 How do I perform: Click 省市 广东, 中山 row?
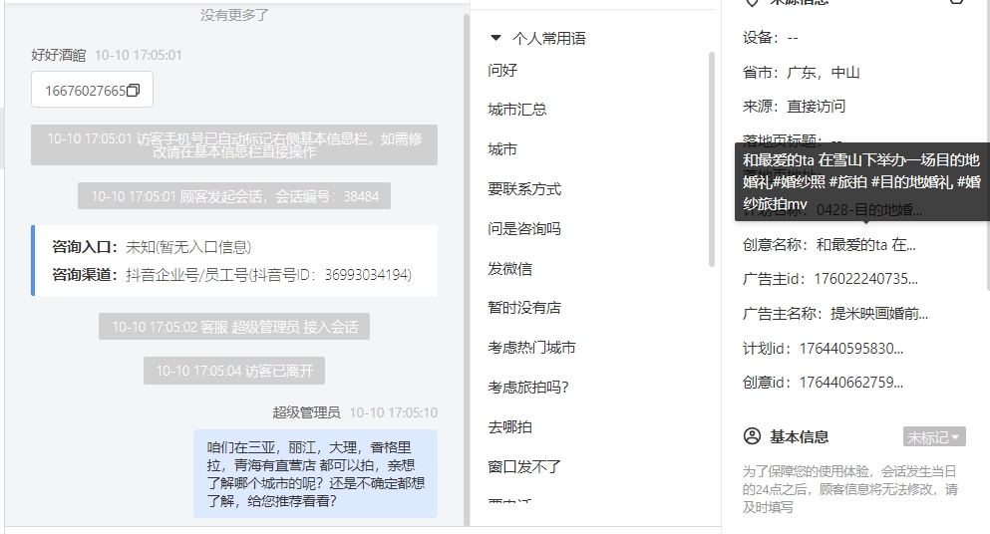pyautogui.click(x=802, y=73)
